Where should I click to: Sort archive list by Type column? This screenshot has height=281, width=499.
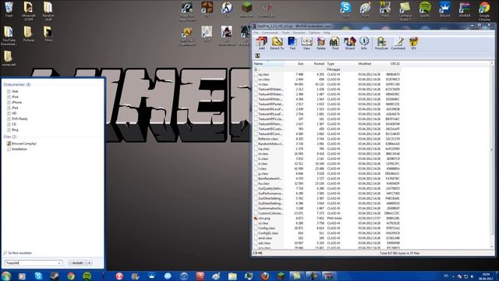click(342, 64)
